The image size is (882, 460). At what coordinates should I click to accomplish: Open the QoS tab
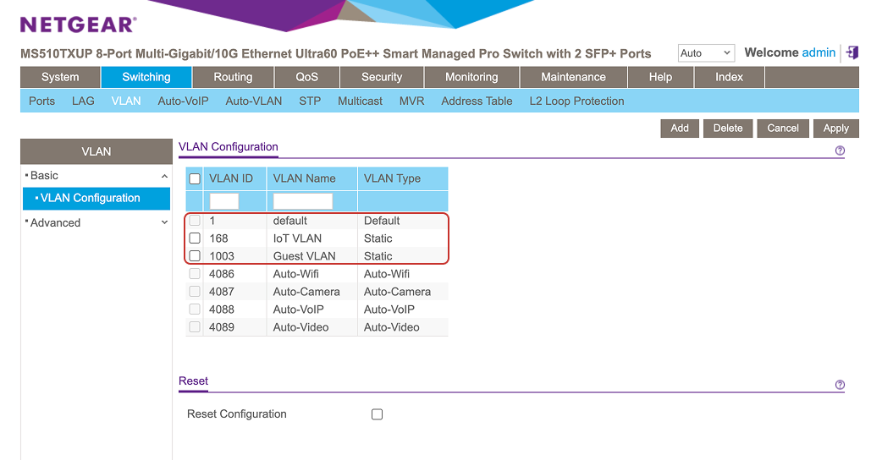pyautogui.click(x=307, y=77)
